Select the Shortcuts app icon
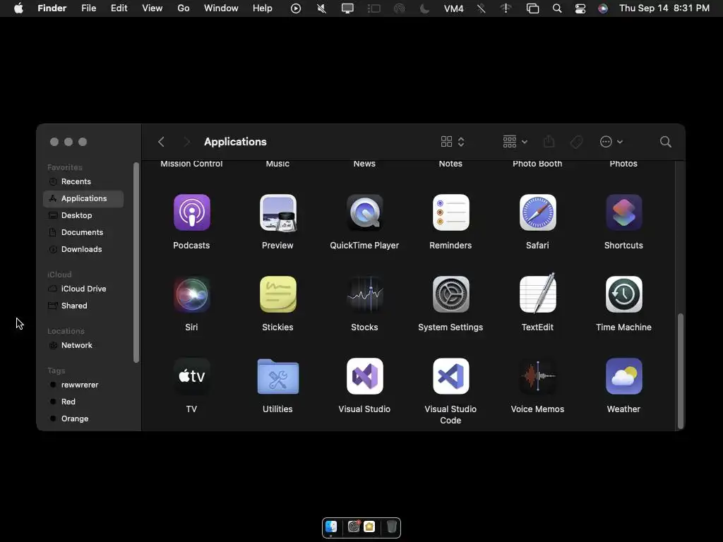Image resolution: width=723 pixels, height=542 pixels. (624, 212)
